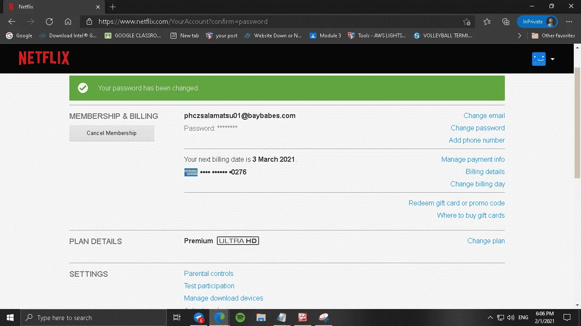Open the Parental controls link

tap(209, 273)
